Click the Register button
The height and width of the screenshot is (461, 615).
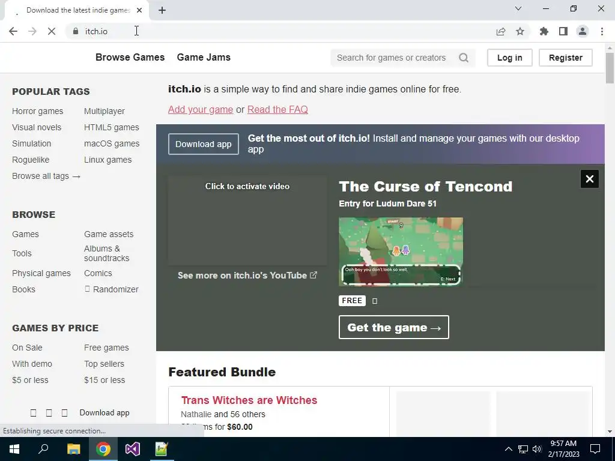566,58
